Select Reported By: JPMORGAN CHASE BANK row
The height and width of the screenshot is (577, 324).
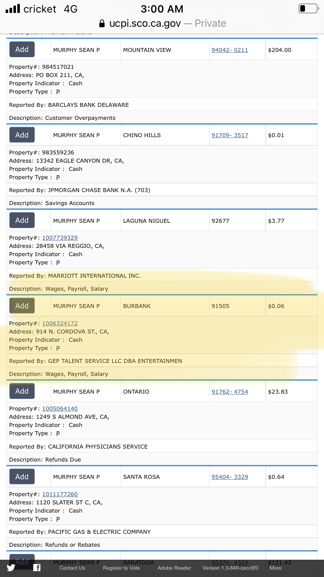tap(162, 190)
